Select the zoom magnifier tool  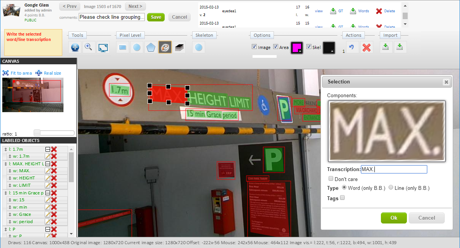pyautogui.click(x=89, y=47)
